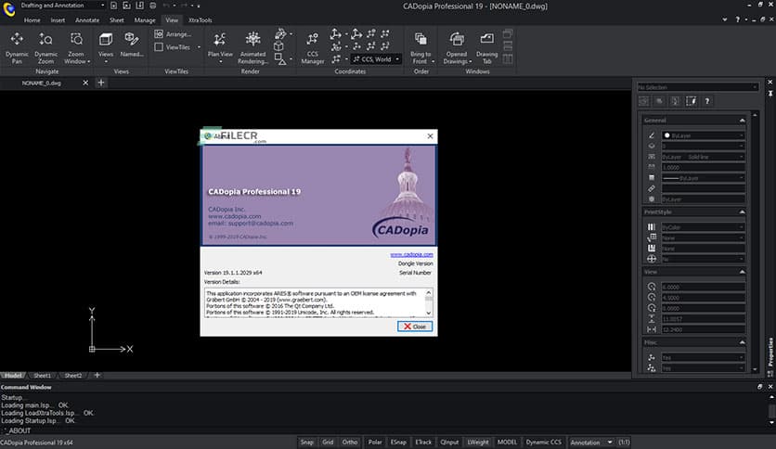Select the Dynamic Zoom tool

click(45, 47)
